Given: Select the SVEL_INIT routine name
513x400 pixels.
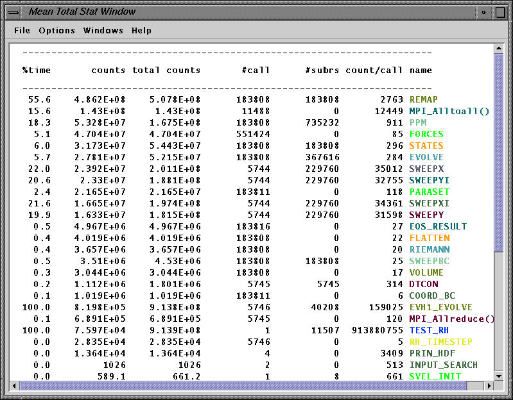Looking at the screenshot, I should click(x=435, y=376).
